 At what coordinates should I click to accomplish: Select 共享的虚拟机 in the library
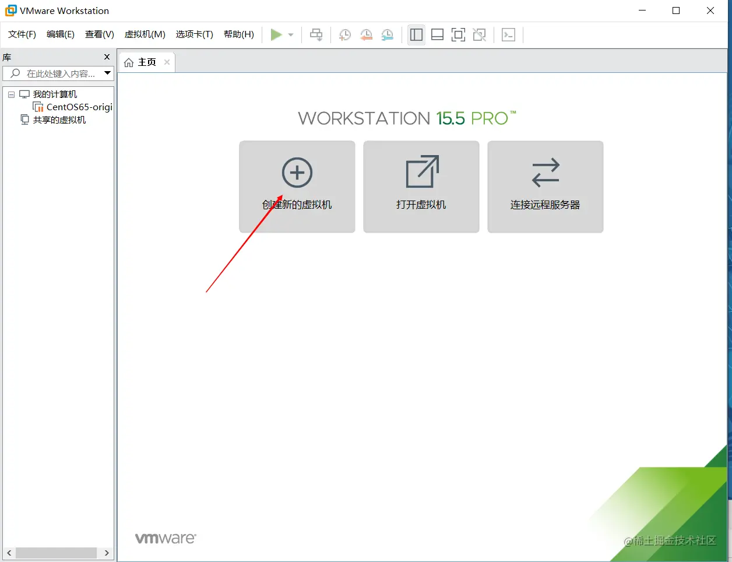click(x=59, y=120)
